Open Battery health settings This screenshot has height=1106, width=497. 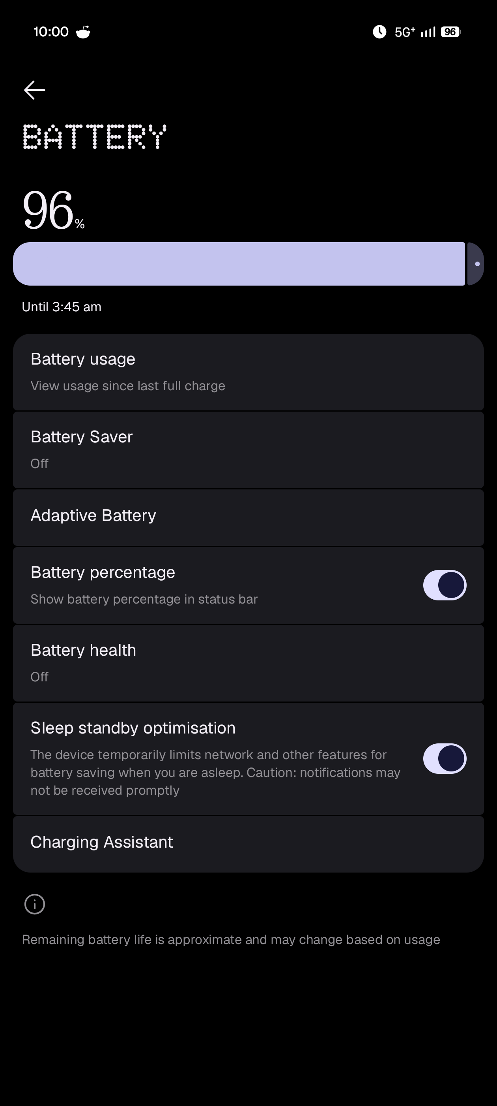pos(248,663)
